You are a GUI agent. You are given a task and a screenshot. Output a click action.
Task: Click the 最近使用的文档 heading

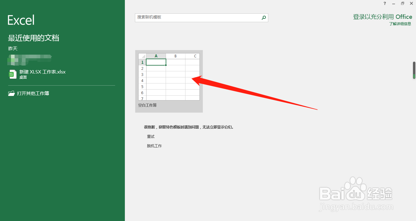point(33,38)
